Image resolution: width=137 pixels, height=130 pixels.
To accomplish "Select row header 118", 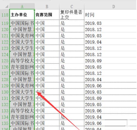I will 5,15.
